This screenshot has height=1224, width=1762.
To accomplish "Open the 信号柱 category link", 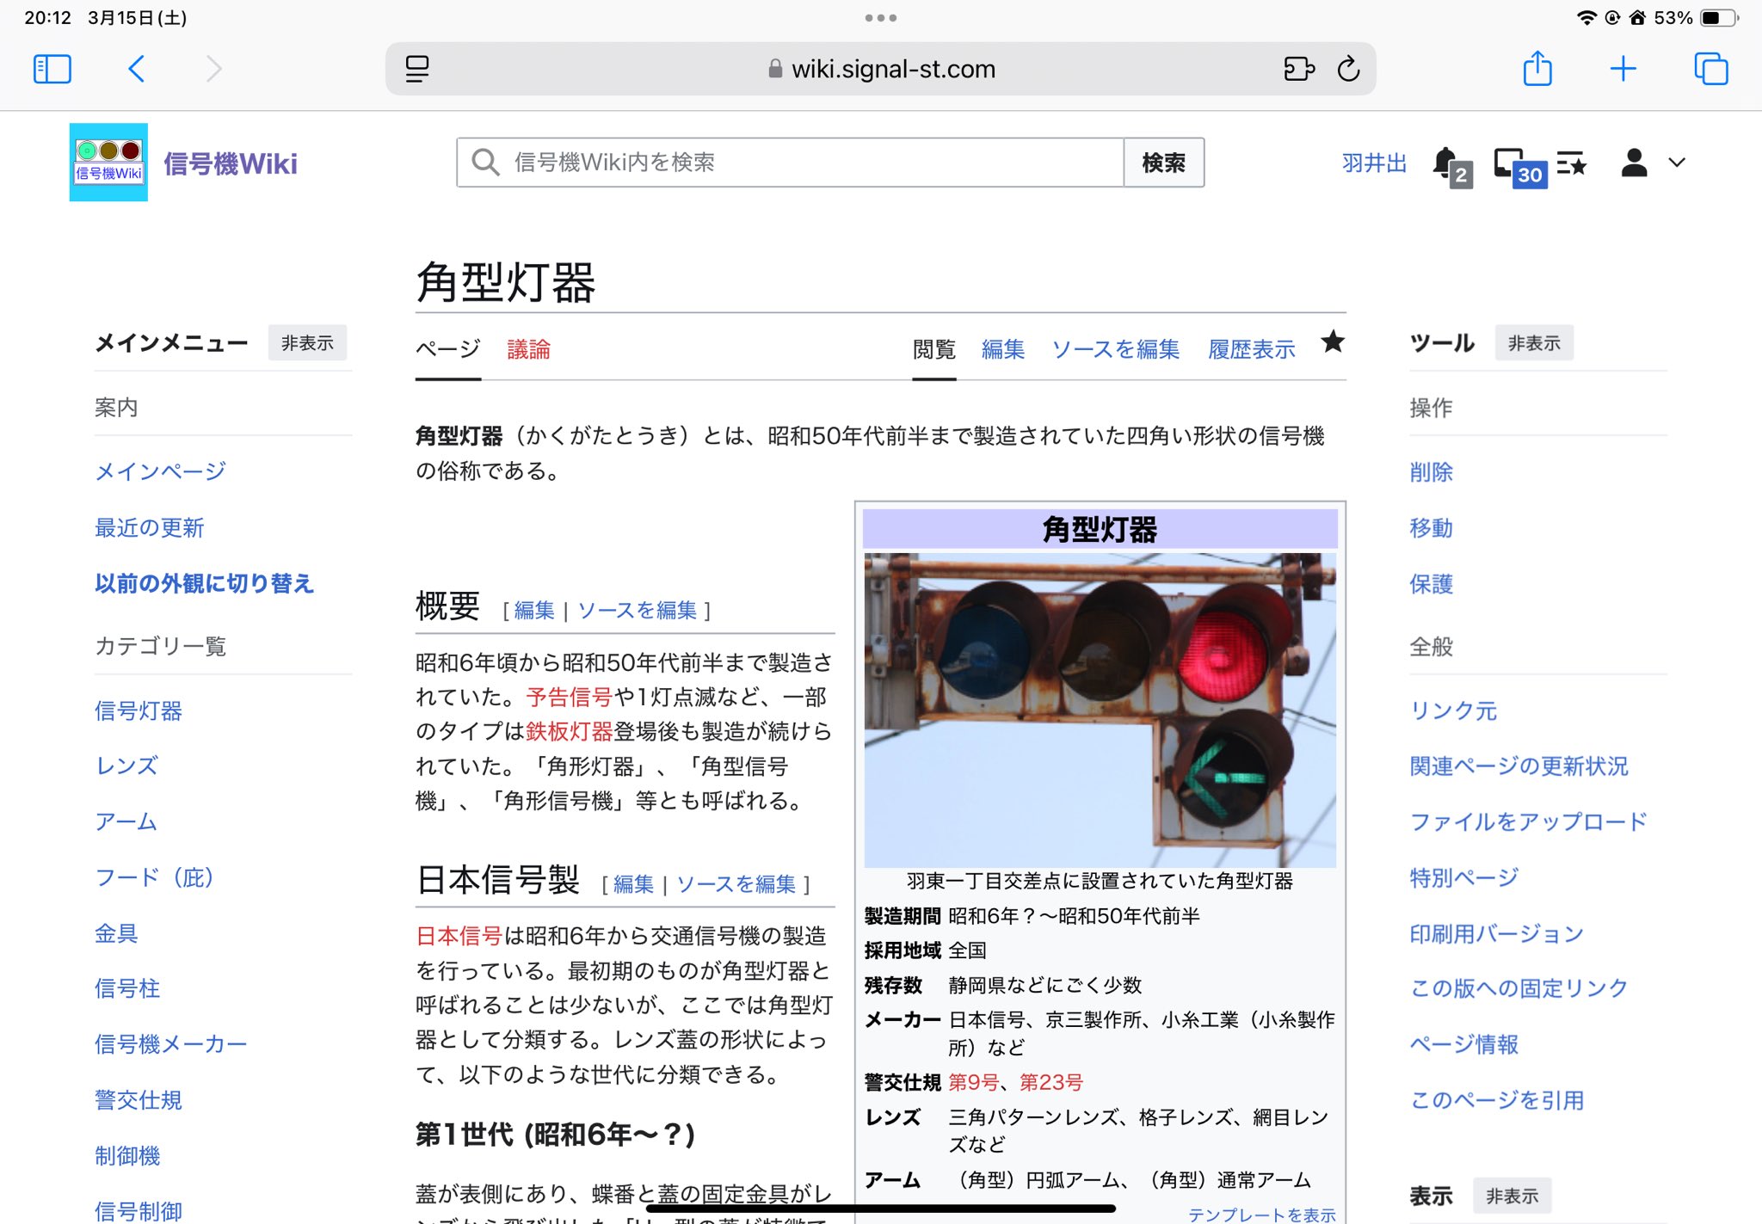I will pos(127,988).
